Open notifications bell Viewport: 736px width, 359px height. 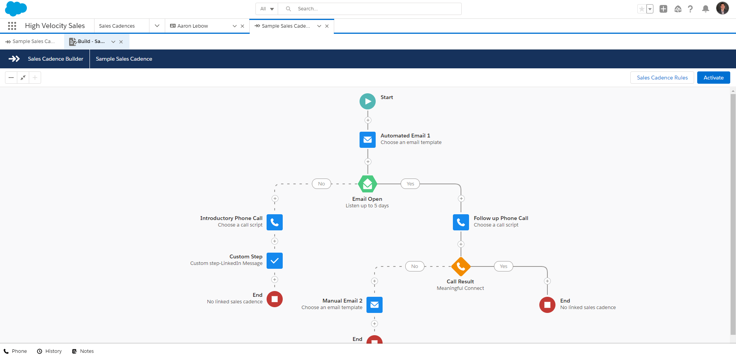(x=706, y=9)
